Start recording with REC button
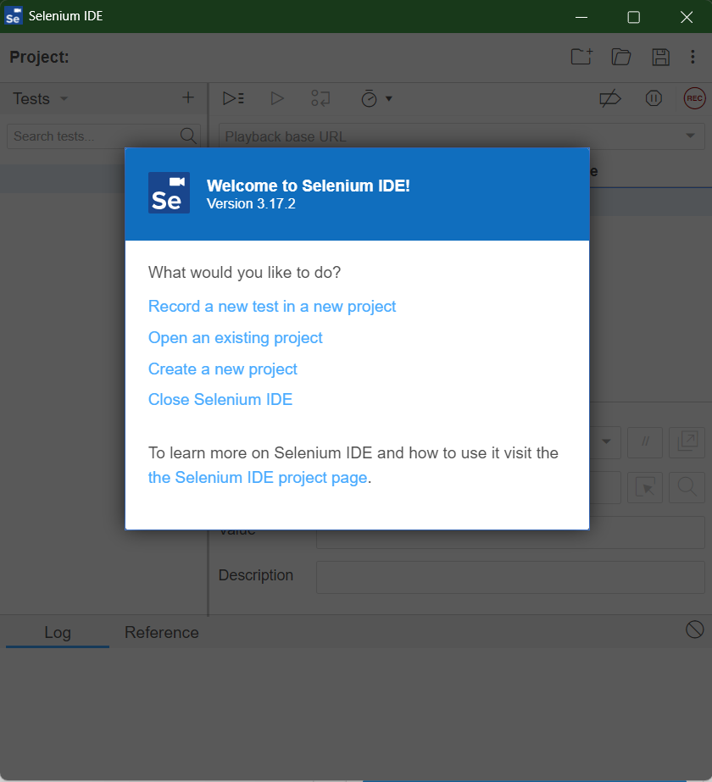Viewport: 712px width, 782px height. point(694,98)
